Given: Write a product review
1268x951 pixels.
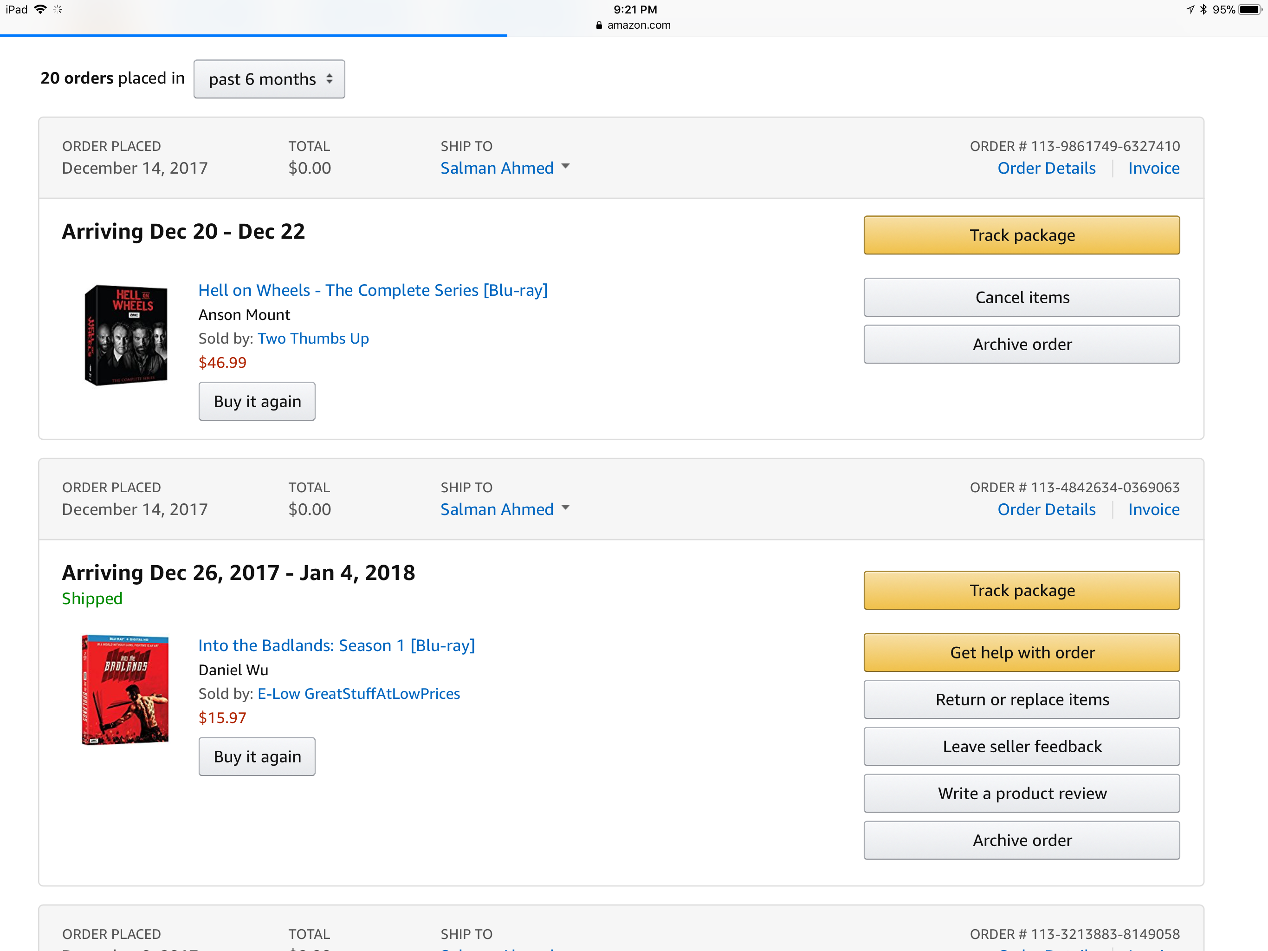Looking at the screenshot, I should [1022, 794].
